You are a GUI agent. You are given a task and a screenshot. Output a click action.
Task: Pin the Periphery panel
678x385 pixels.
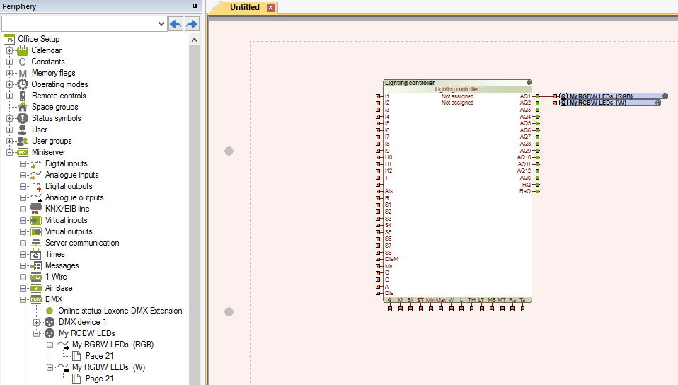tap(195, 6)
